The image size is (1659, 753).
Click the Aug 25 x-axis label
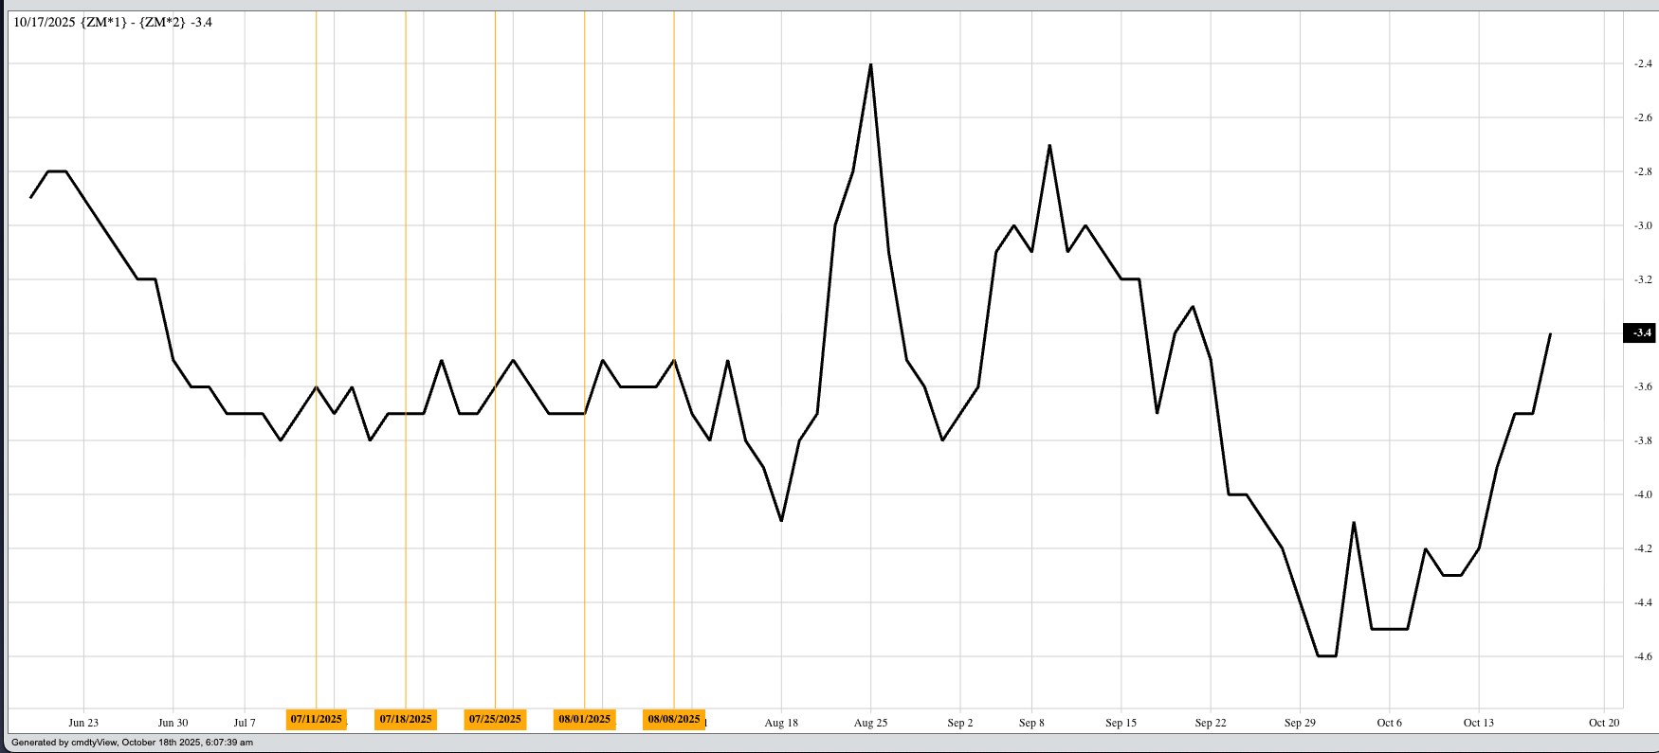point(870,723)
